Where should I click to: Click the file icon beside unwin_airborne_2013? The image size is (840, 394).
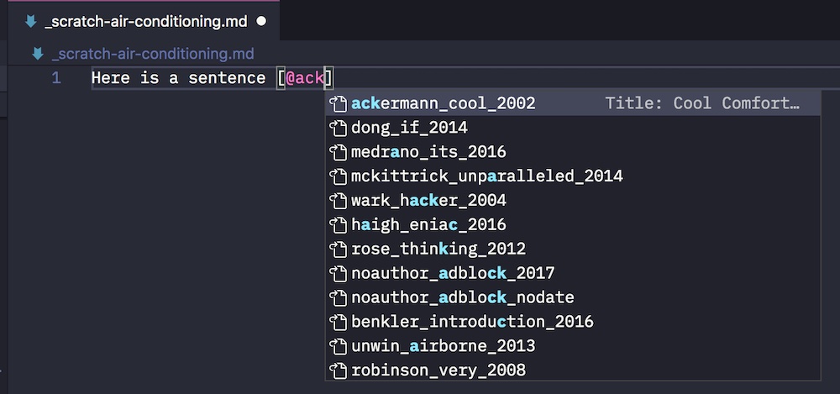(x=338, y=346)
